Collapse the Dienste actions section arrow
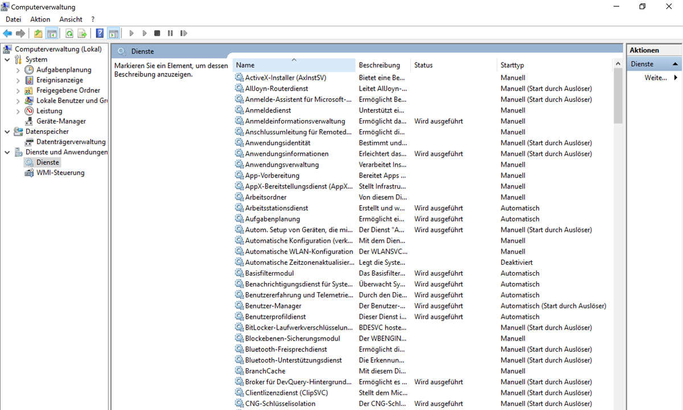The image size is (683, 410). pyautogui.click(x=675, y=64)
